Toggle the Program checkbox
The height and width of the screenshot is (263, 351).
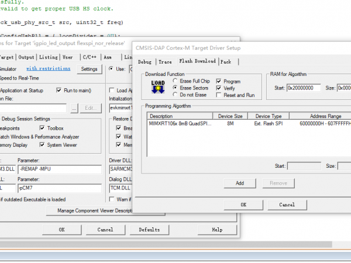(219, 81)
